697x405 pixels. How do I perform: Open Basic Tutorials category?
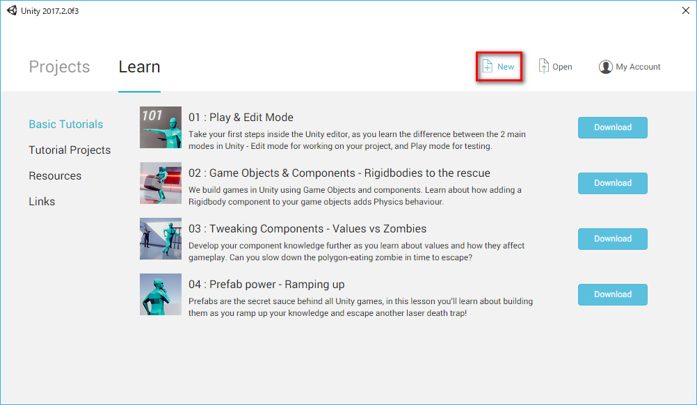coord(66,124)
